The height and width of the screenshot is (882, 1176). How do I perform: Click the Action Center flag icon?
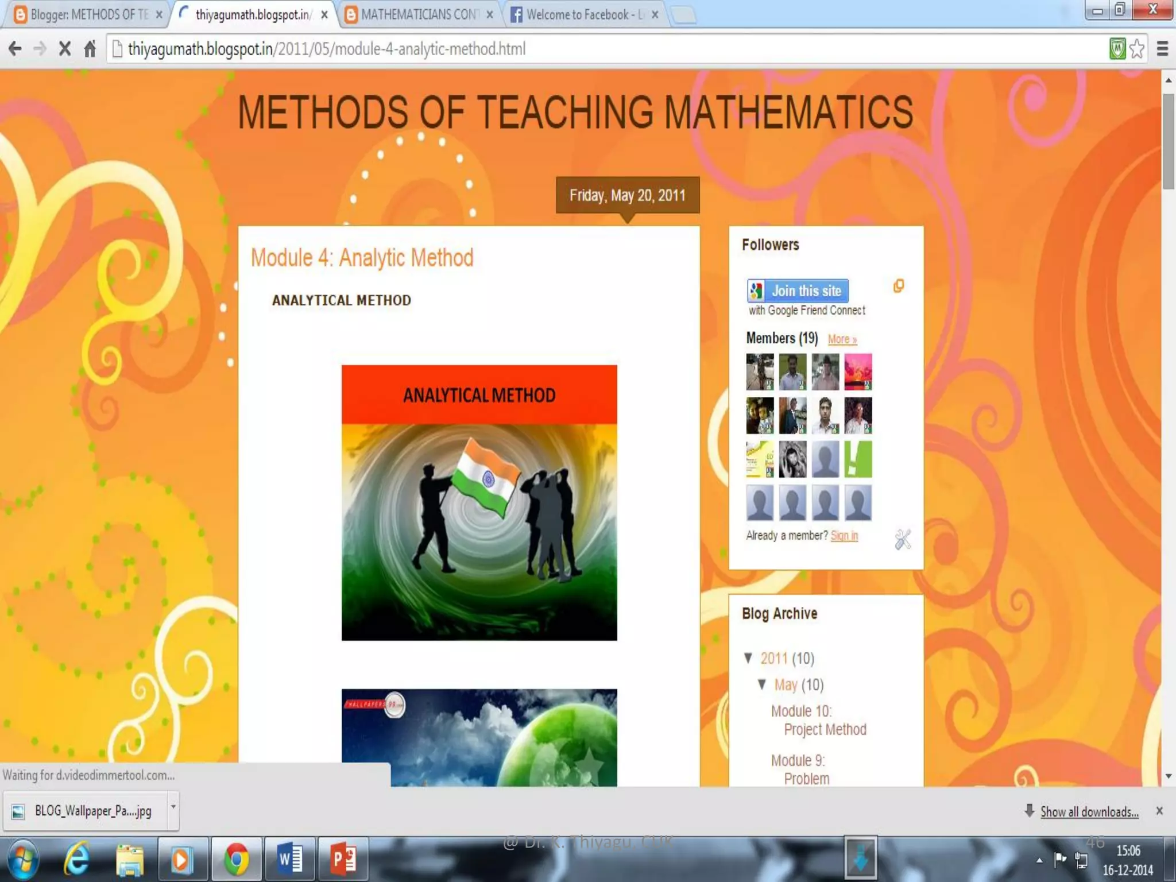(1060, 859)
